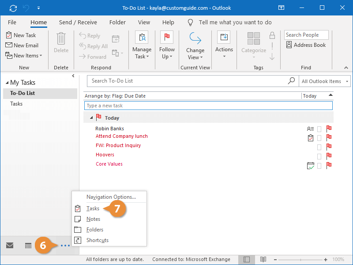
Task: Create a New Email
Action: point(22,45)
